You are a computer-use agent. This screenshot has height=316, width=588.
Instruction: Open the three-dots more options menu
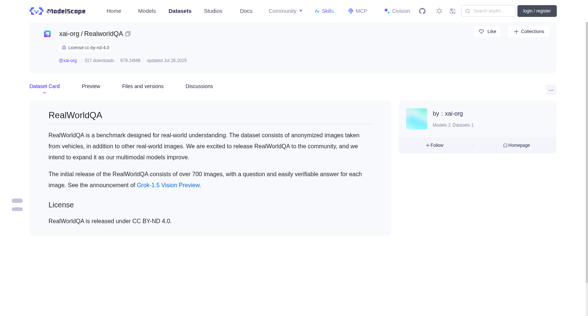(551, 90)
